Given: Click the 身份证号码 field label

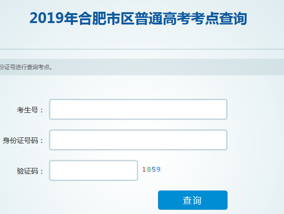Looking at the screenshot, I should tap(23, 141).
